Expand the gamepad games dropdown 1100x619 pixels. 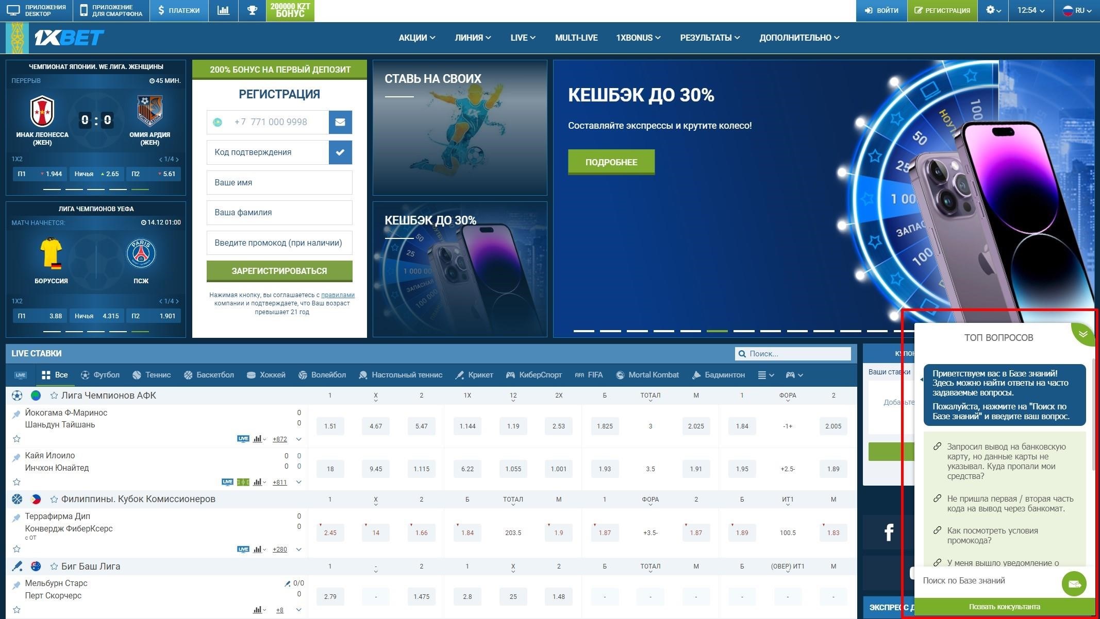(794, 375)
